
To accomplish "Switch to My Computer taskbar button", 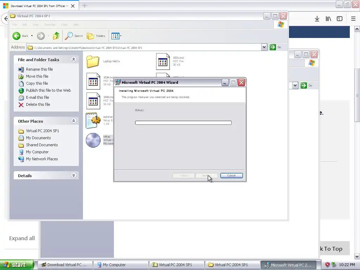I will click(x=121, y=265).
